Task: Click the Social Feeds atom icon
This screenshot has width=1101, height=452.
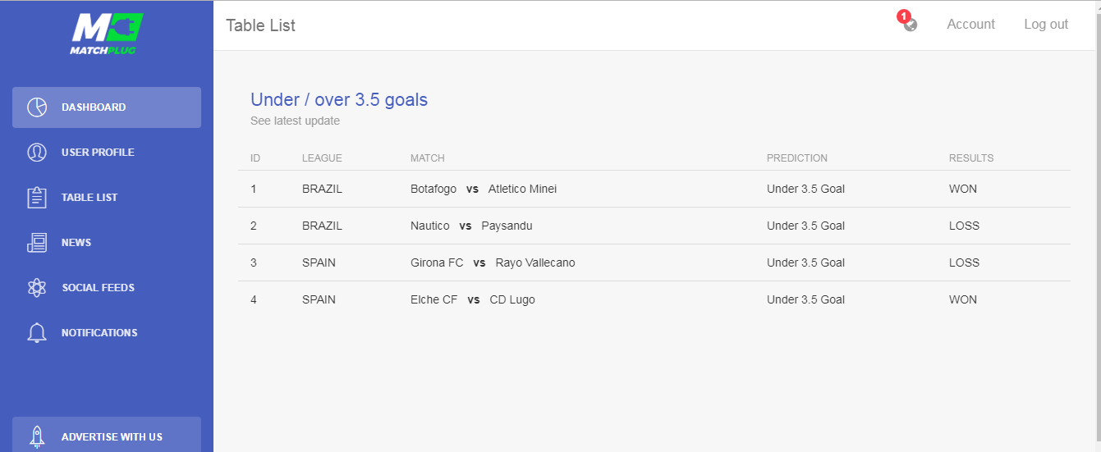Action: [36, 288]
